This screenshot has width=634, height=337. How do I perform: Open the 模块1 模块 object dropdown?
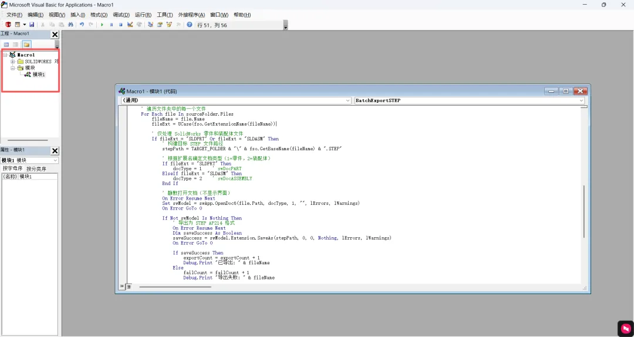[x=55, y=160]
